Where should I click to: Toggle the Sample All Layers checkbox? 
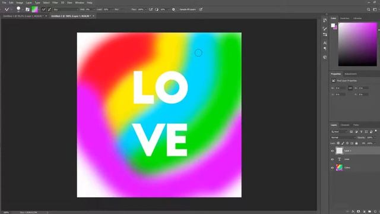tap(188, 10)
